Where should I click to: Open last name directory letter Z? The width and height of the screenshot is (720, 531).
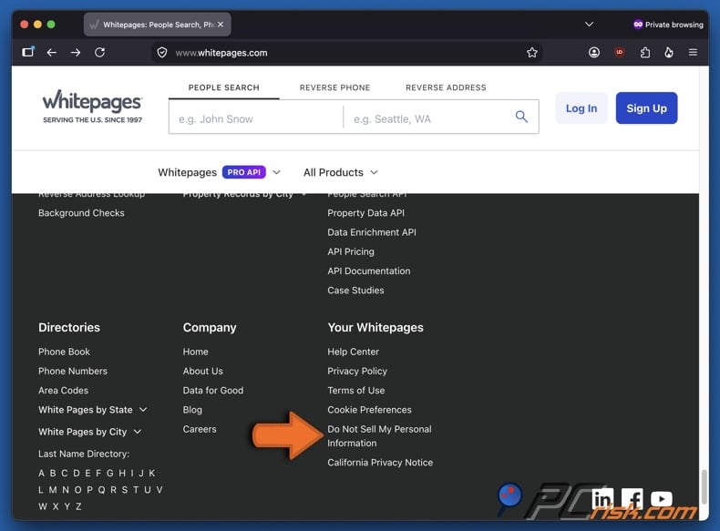[78, 506]
